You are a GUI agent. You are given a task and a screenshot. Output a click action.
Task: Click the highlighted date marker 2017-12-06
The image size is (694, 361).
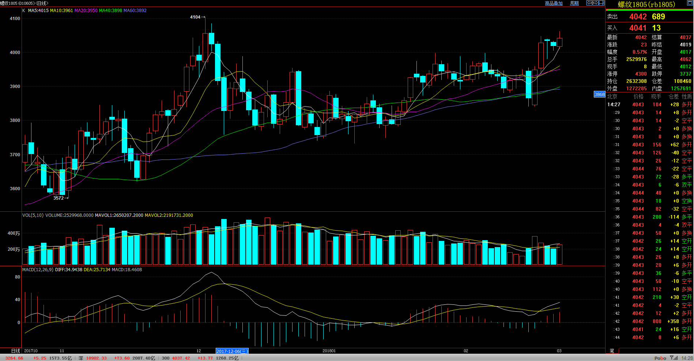point(232,351)
